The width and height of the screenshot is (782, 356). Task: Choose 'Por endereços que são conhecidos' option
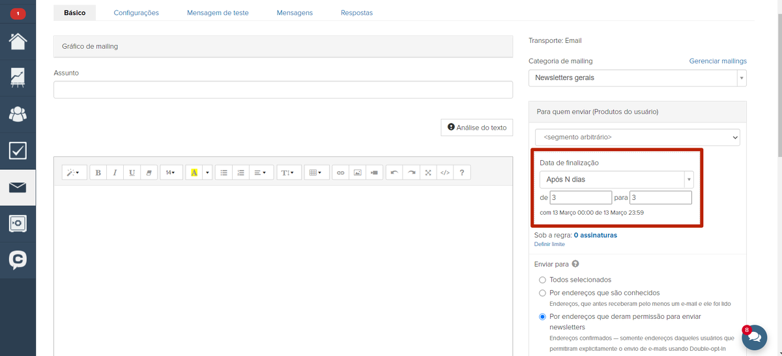tap(542, 293)
